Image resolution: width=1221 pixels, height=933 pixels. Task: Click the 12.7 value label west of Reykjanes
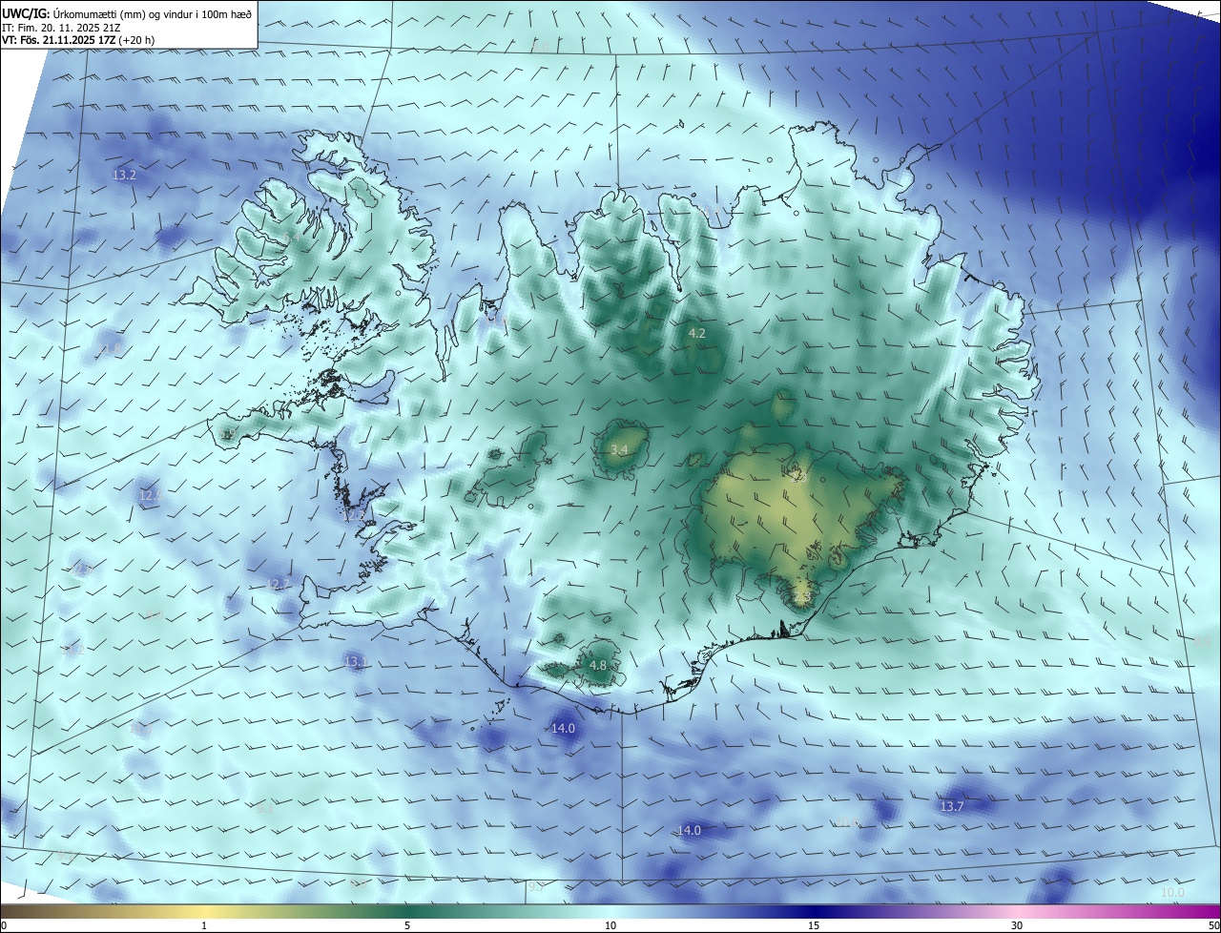point(279,584)
